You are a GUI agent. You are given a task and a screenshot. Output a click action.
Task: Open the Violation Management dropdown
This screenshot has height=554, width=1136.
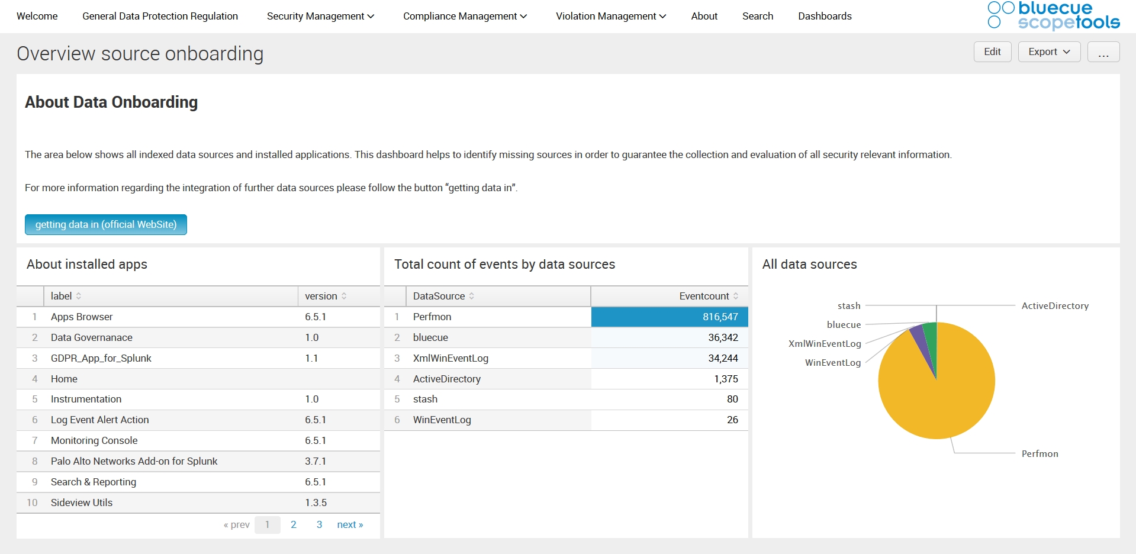611,16
